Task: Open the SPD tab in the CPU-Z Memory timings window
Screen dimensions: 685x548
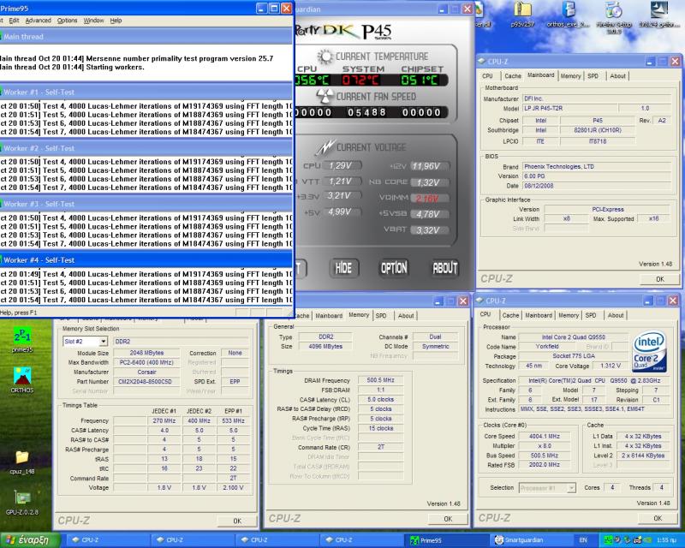Action: click(381, 315)
